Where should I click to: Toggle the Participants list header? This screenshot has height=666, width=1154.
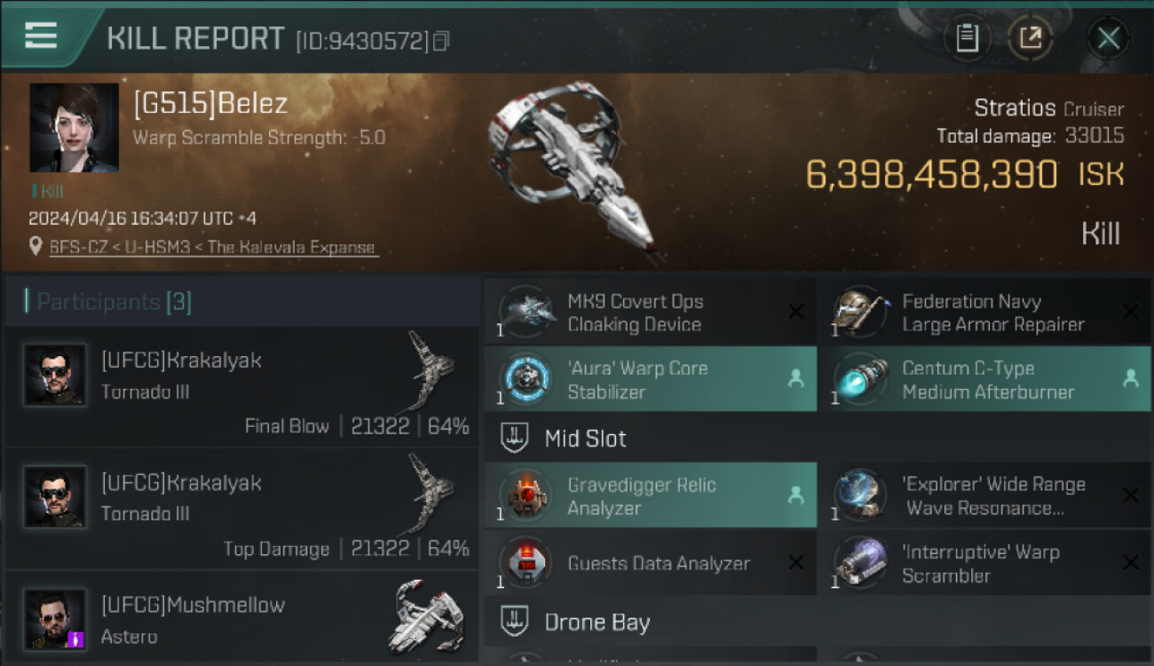coord(114,302)
